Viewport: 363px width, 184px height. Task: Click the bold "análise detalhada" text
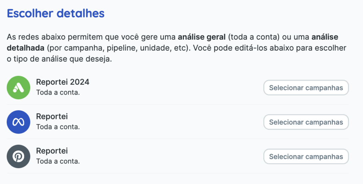click(28, 48)
